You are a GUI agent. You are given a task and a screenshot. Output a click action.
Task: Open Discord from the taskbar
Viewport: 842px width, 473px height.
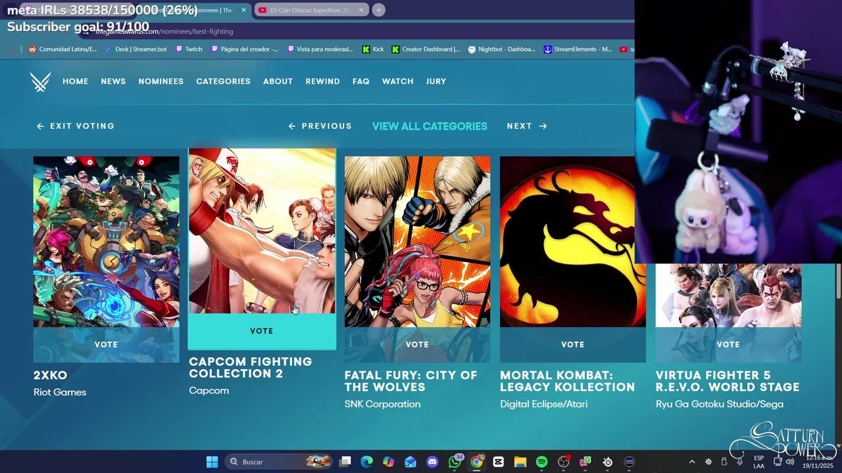tap(432, 462)
